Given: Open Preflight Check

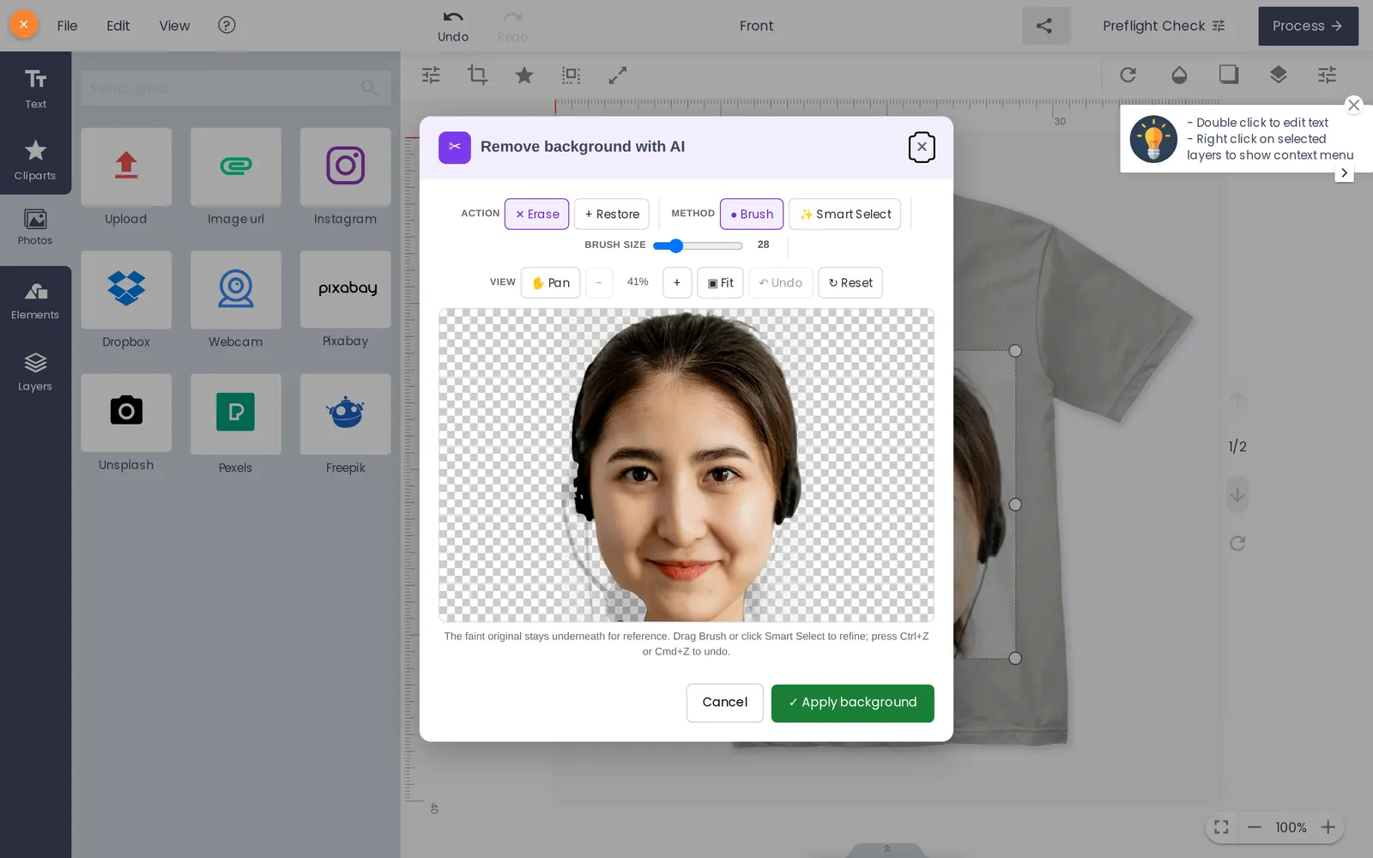Looking at the screenshot, I should click(x=1164, y=26).
